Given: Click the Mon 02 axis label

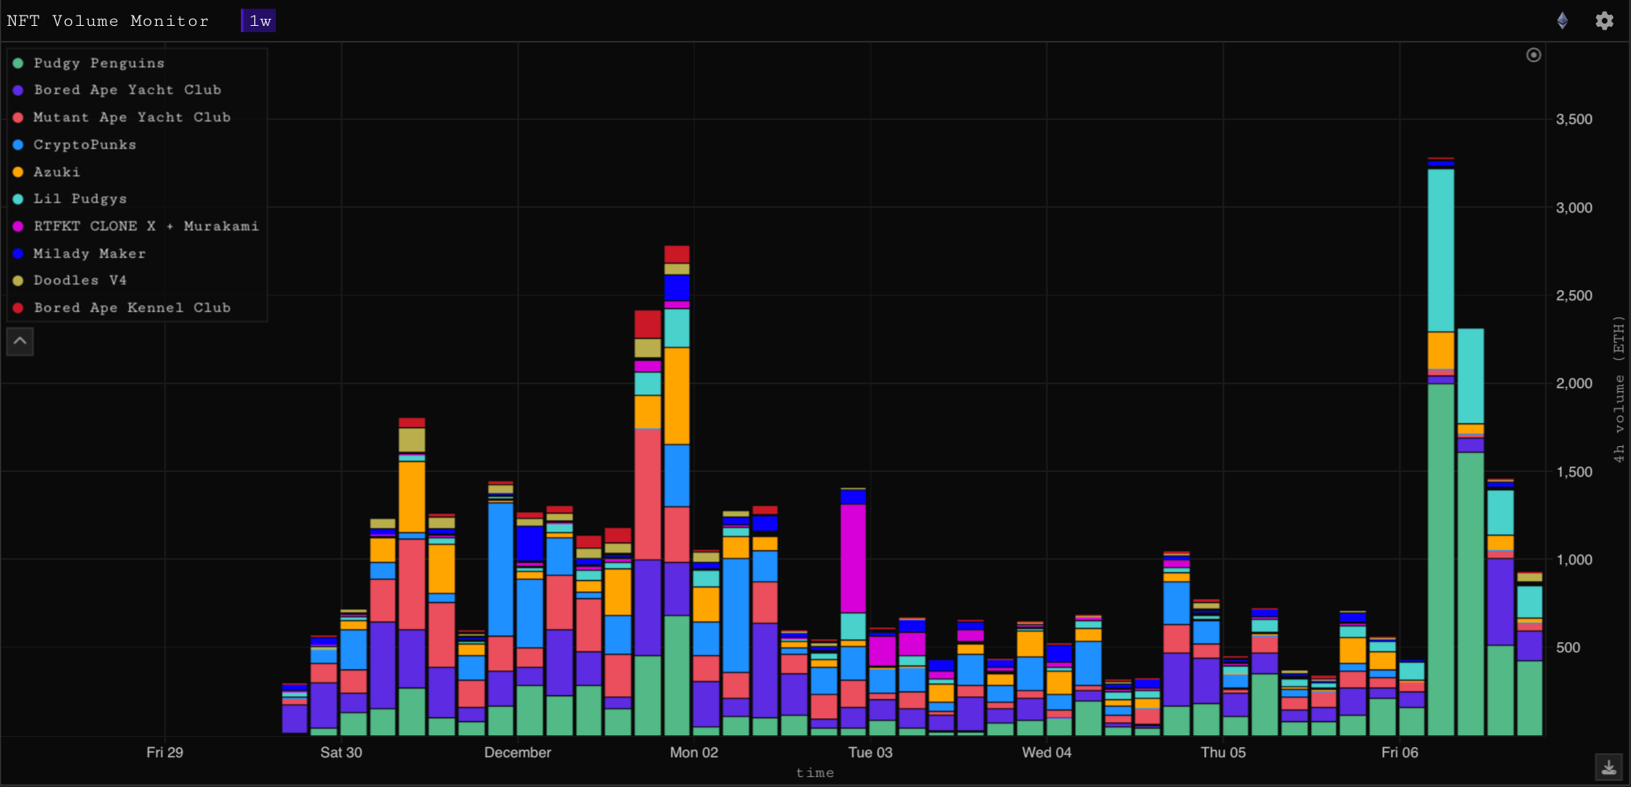Looking at the screenshot, I should 694,753.
